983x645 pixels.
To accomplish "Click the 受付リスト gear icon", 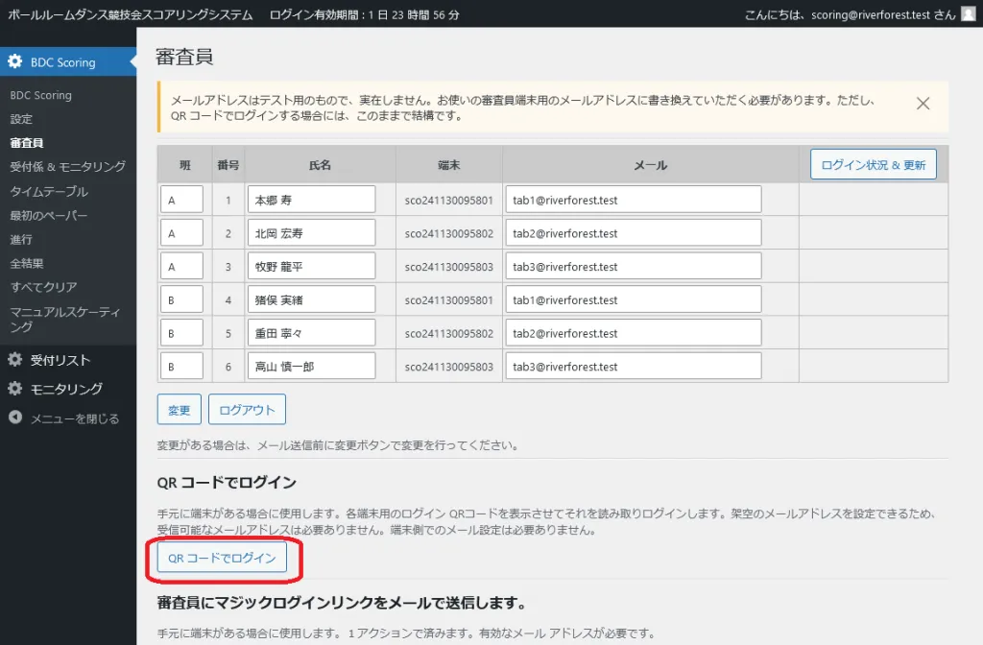I will coord(15,360).
